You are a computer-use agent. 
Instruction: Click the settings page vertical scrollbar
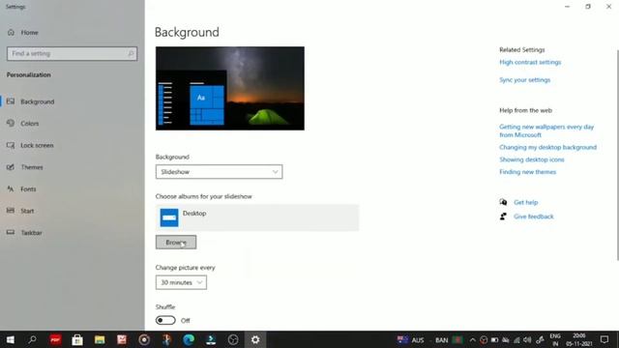point(617,156)
